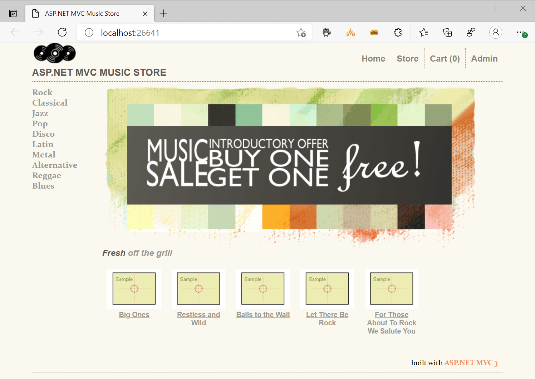The image size is (535, 379).
Task: Click For Those About To Rock thumbnail
Action: 392,289
